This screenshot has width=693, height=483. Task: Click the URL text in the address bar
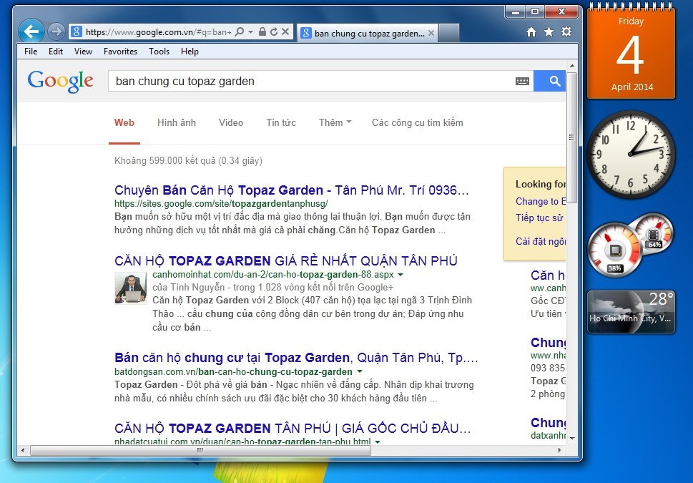pyautogui.click(x=158, y=32)
